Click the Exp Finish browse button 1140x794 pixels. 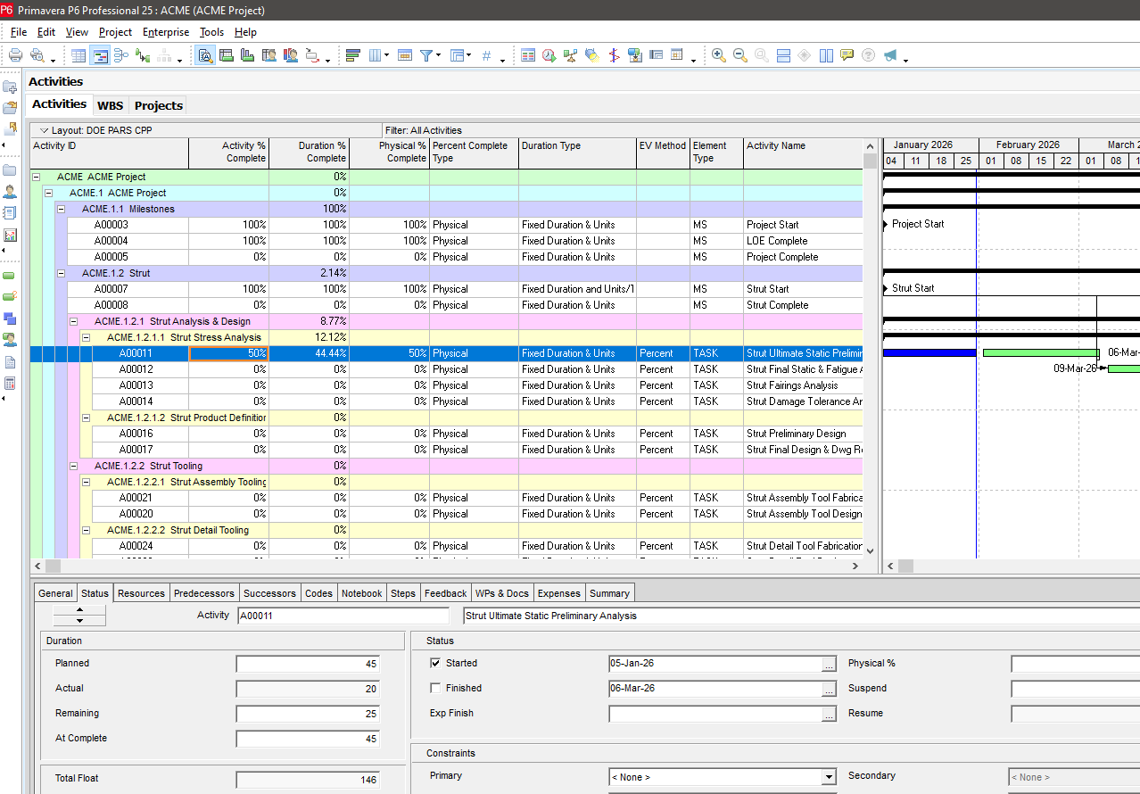829,714
